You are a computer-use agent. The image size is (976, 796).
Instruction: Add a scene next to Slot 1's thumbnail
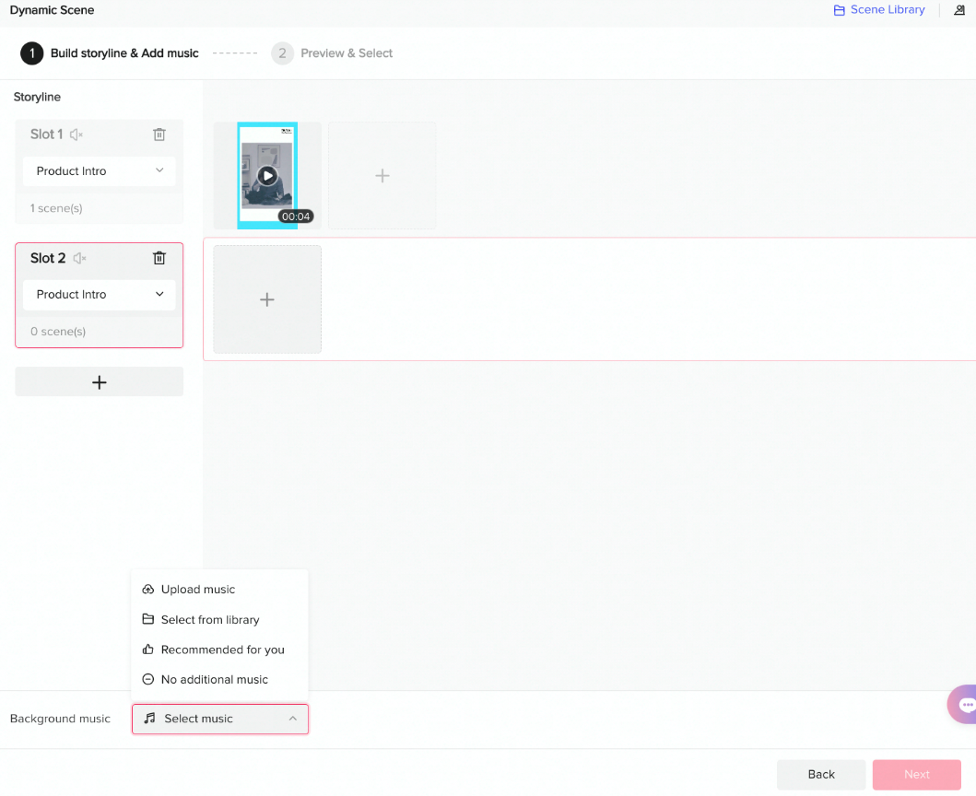(381, 175)
